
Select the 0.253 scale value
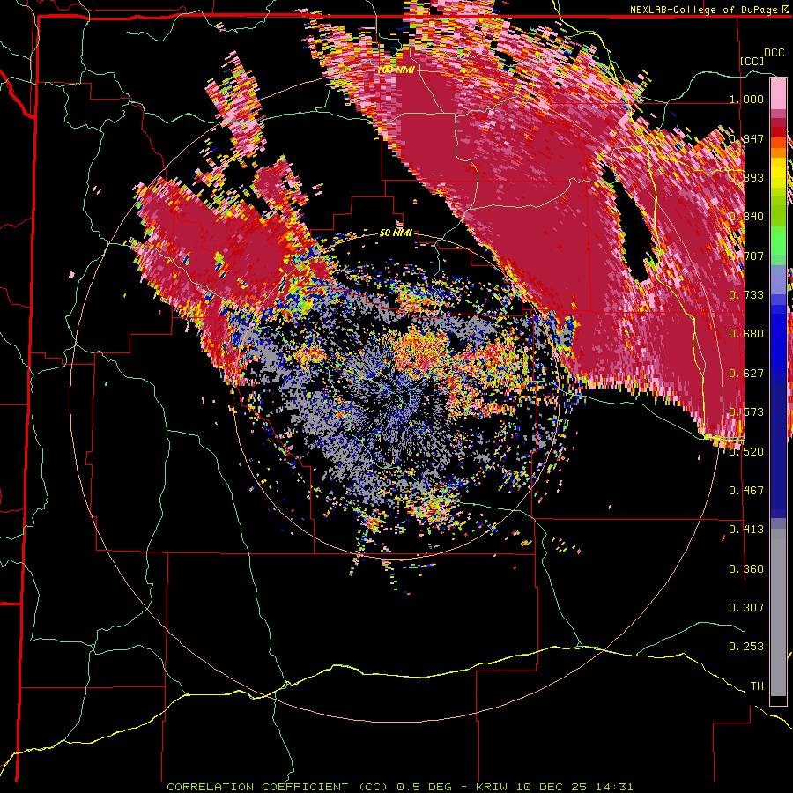click(x=746, y=647)
